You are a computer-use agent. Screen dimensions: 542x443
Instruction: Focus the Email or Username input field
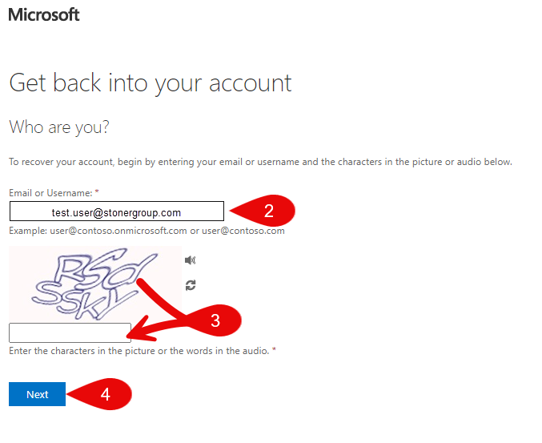tap(117, 211)
